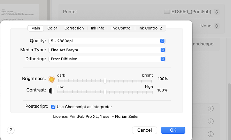Expand the Media Type dropdown
The image size is (231, 140).
[x=107, y=50]
